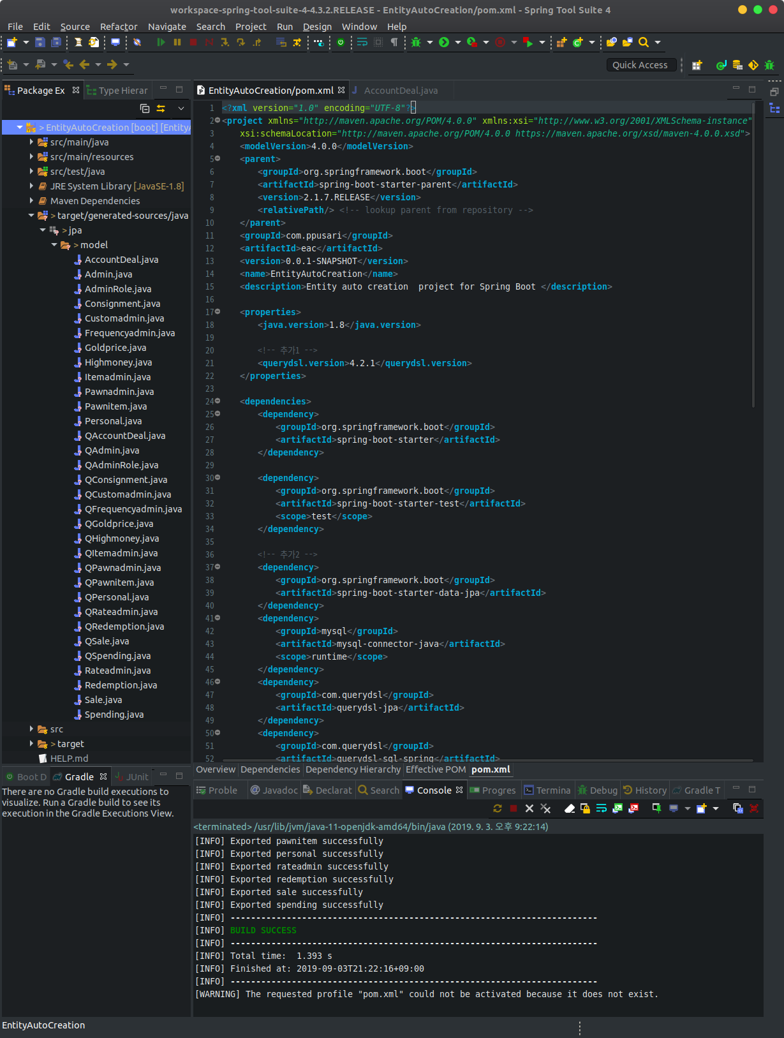Open the Project menu

(251, 27)
